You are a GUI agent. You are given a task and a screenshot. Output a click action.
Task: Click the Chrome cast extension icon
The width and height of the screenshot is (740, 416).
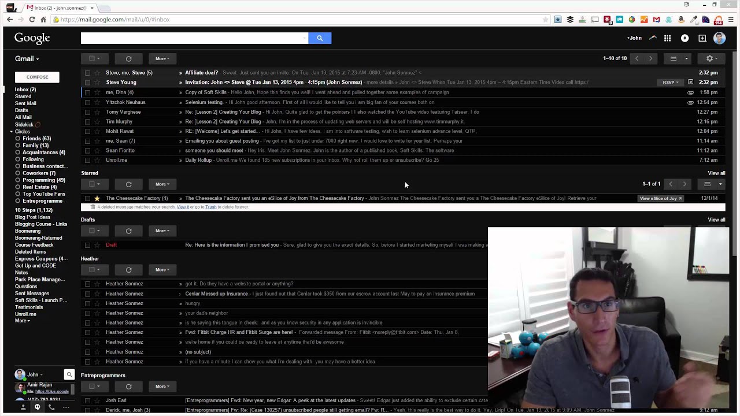tap(595, 20)
